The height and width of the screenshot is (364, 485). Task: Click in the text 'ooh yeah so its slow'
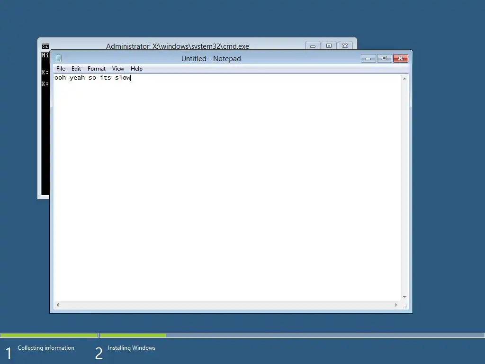[92, 78]
